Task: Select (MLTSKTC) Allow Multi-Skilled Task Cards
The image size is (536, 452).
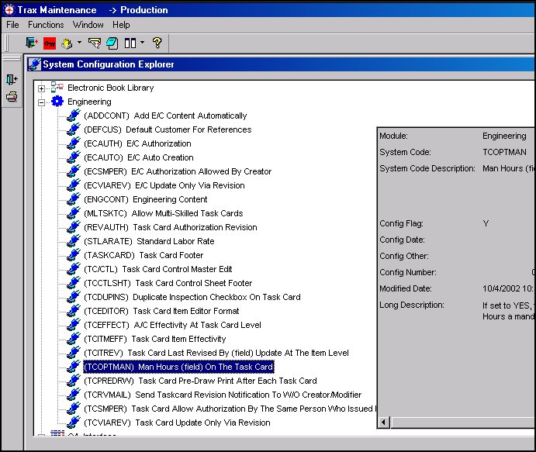Action: tap(164, 213)
